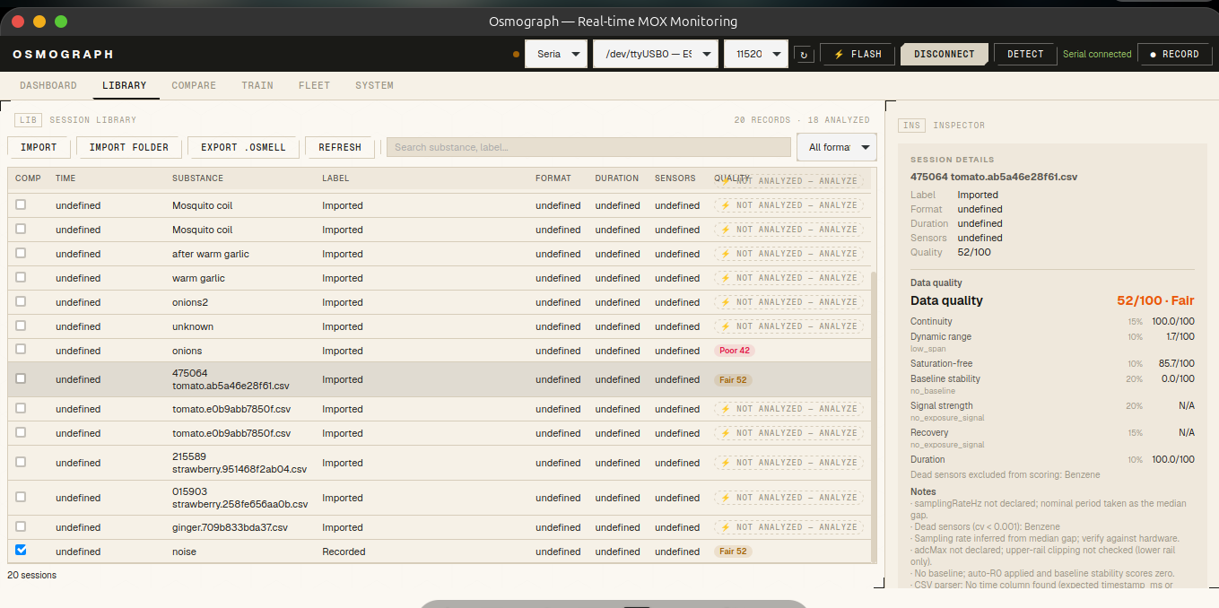
Task: Analyze the onions2 session
Action: point(788,302)
